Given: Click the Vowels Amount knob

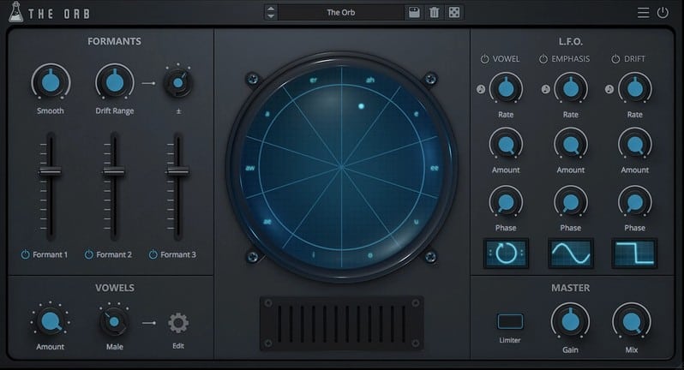Looking at the screenshot, I should 51,322.
